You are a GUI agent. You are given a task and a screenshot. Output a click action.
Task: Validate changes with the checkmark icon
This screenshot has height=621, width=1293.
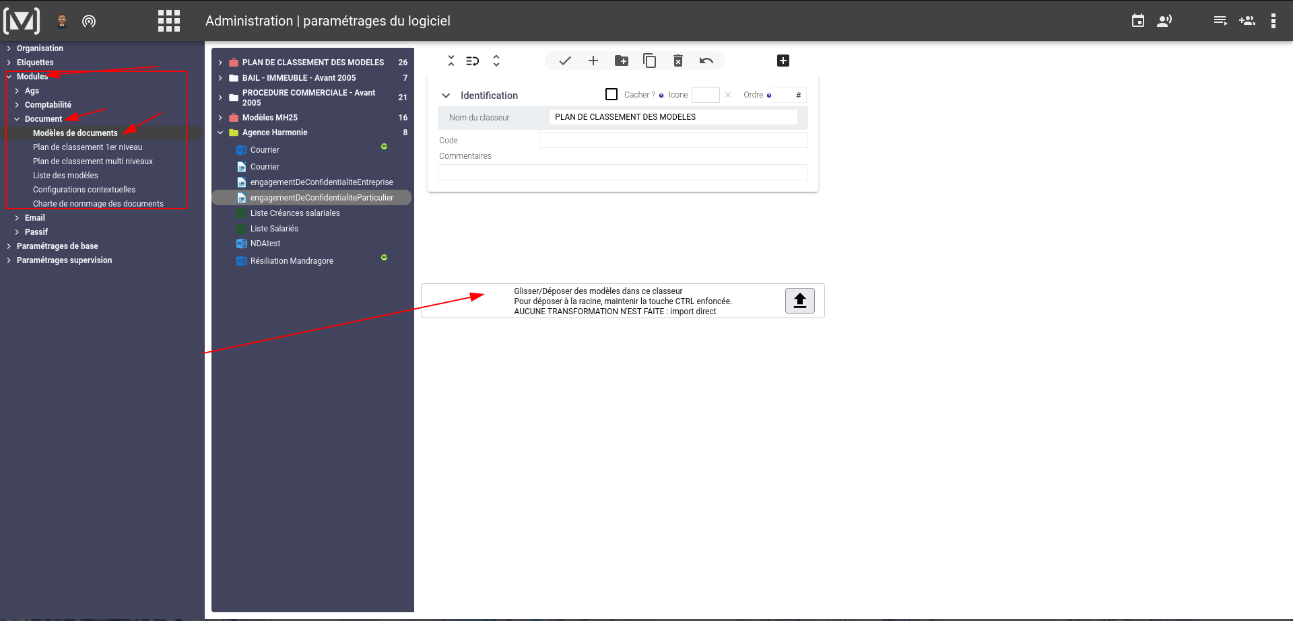click(565, 61)
